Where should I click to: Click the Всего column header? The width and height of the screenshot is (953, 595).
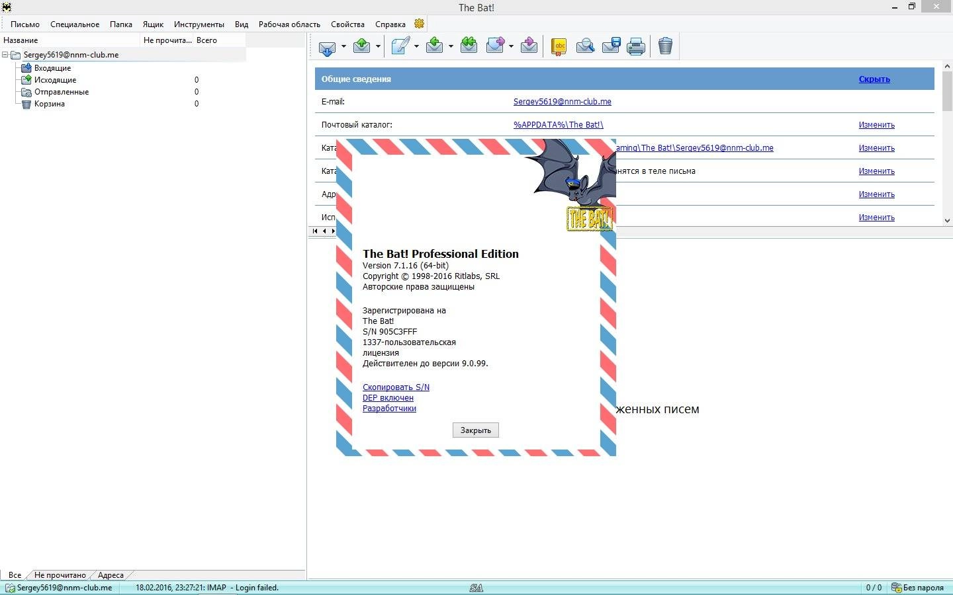click(219, 40)
